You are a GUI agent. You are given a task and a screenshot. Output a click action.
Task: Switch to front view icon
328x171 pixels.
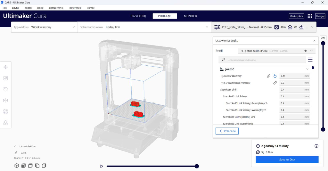click(23, 166)
